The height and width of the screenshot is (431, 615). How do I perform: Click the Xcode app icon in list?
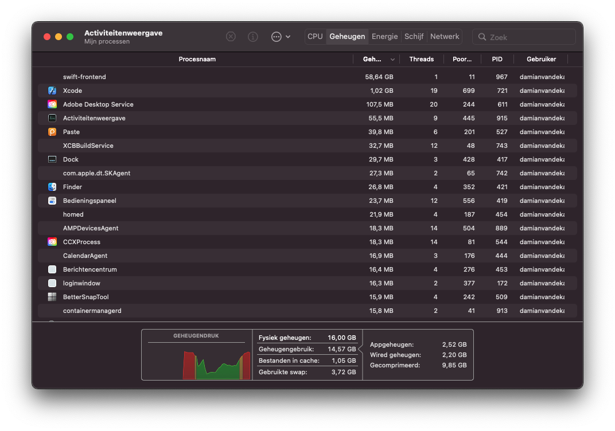[x=52, y=91]
